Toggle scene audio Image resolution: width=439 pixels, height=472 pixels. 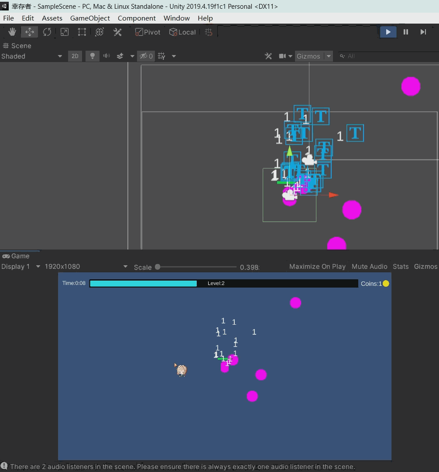[x=106, y=56]
